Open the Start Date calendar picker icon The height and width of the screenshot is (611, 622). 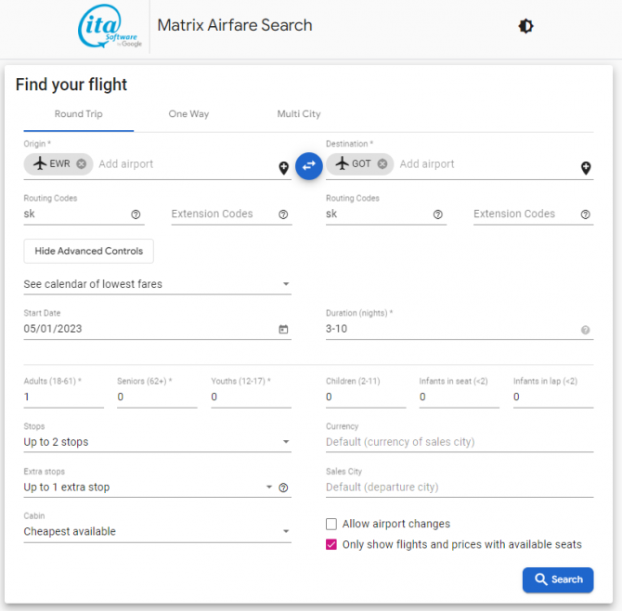[x=283, y=329]
